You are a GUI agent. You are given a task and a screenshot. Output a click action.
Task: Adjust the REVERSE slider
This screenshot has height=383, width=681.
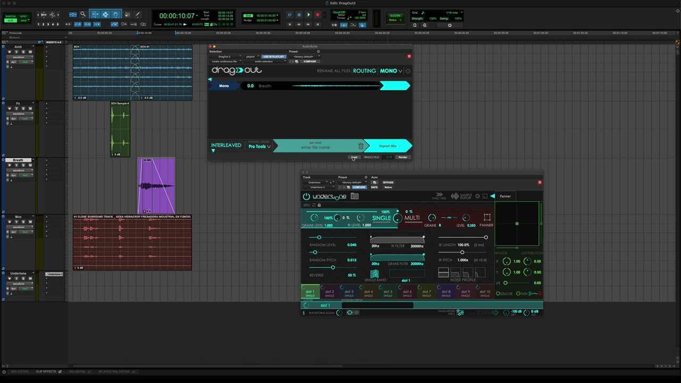click(334, 267)
